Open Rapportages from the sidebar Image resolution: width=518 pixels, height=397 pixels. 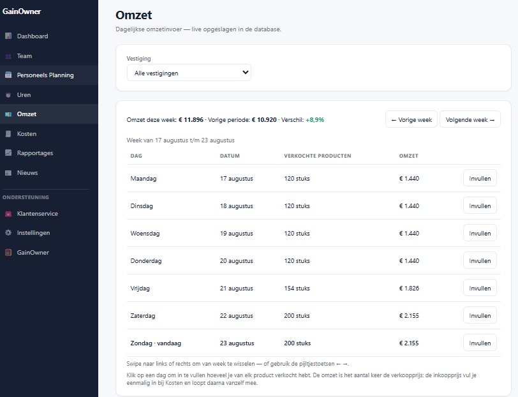(49, 153)
